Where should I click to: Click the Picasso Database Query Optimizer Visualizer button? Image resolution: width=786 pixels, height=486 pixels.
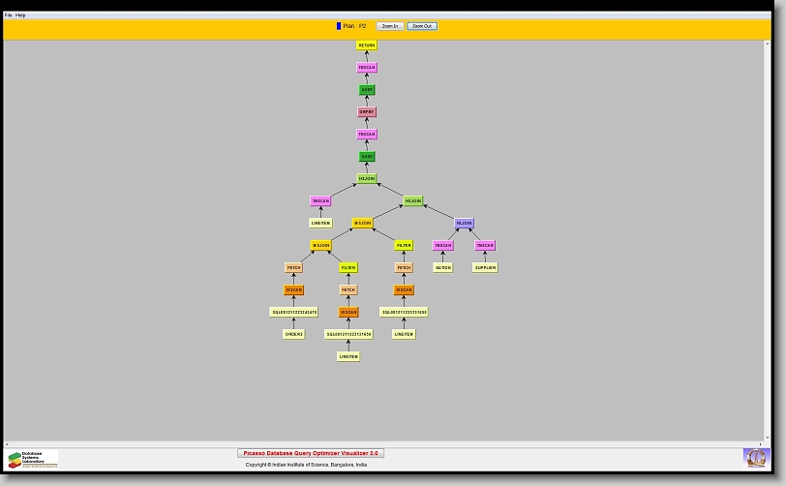pyautogui.click(x=311, y=453)
